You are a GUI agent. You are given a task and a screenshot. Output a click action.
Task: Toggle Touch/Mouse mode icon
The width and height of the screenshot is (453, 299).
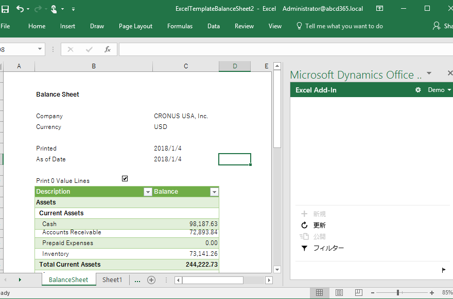click(x=54, y=9)
